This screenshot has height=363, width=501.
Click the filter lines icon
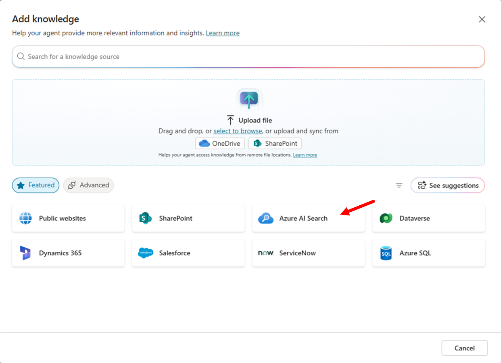pyautogui.click(x=399, y=185)
